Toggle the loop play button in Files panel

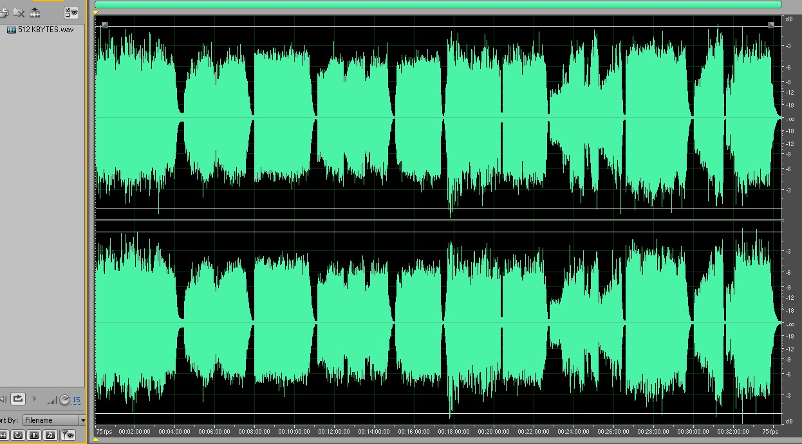click(x=17, y=399)
